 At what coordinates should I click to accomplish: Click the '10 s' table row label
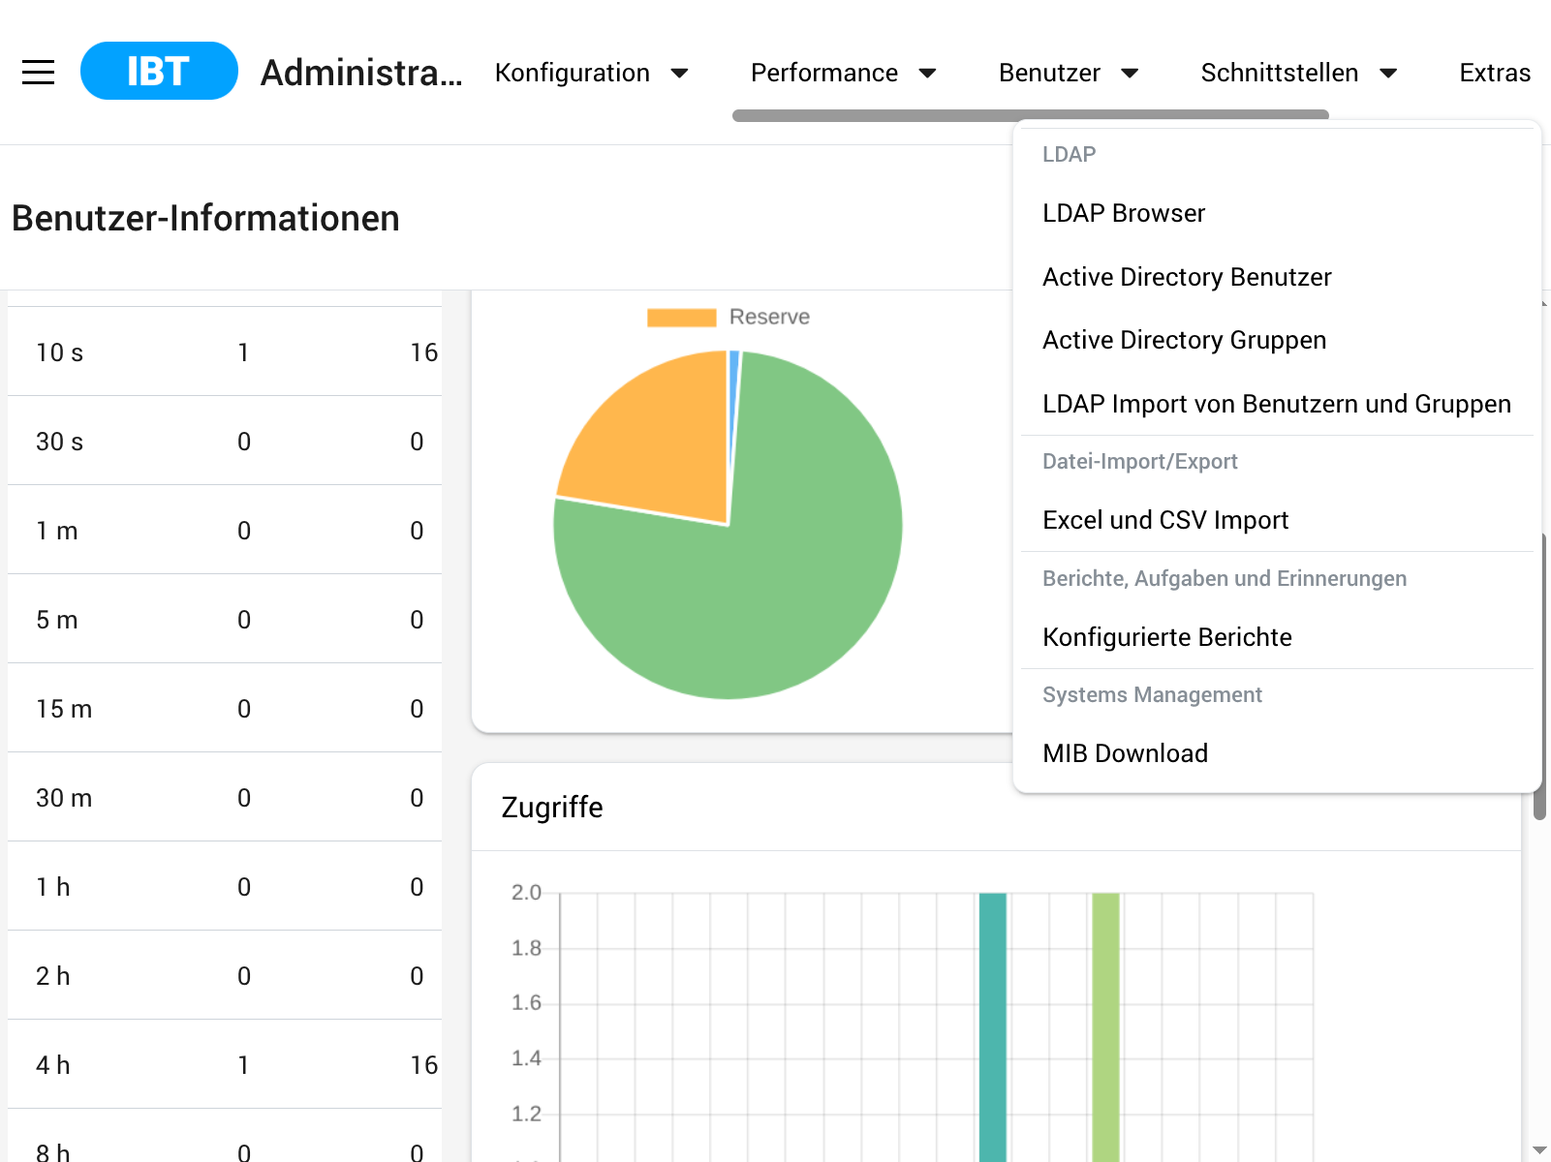60,352
